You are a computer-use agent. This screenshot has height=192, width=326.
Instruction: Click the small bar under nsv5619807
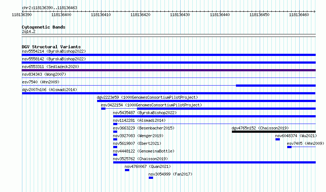pyautogui.click(x=115, y=147)
